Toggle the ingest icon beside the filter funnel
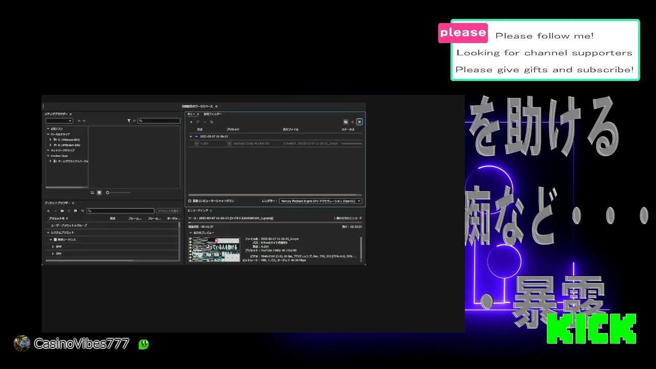The height and width of the screenshot is (369, 656). (134, 121)
